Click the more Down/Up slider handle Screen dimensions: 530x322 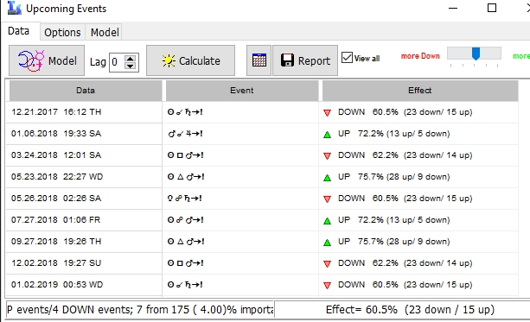coord(476,54)
